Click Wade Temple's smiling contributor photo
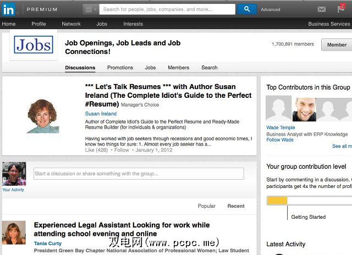Viewport: 352px width, 255px height. 304,109
